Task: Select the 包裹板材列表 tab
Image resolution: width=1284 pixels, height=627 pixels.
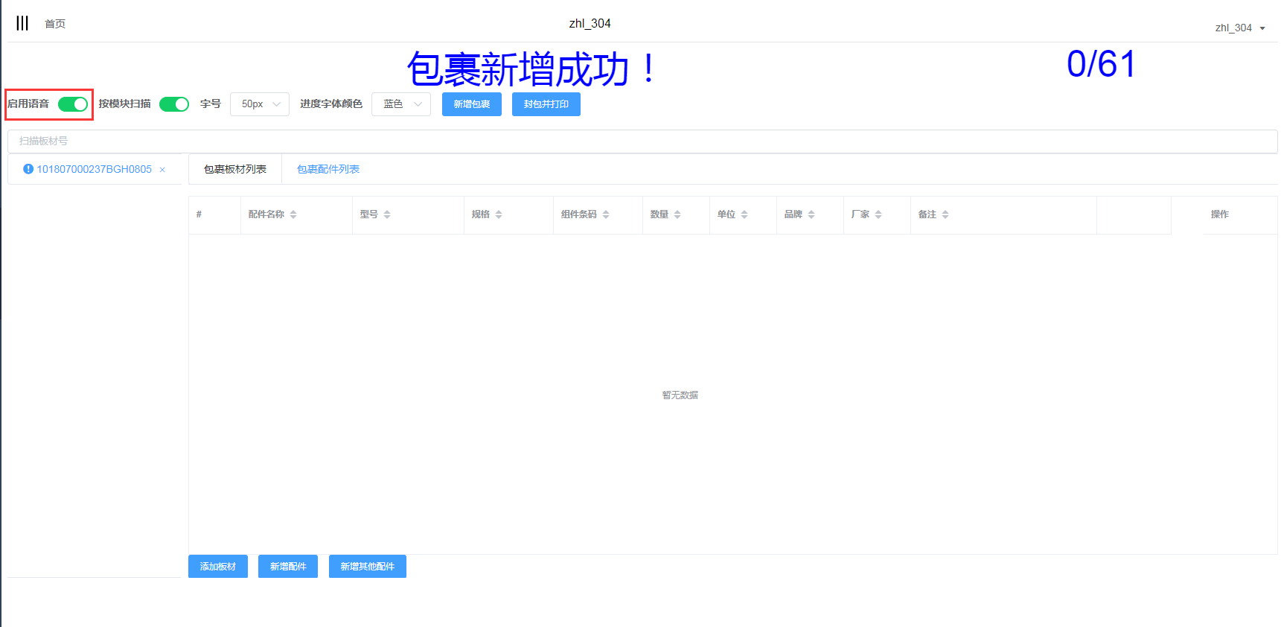Action: point(235,170)
